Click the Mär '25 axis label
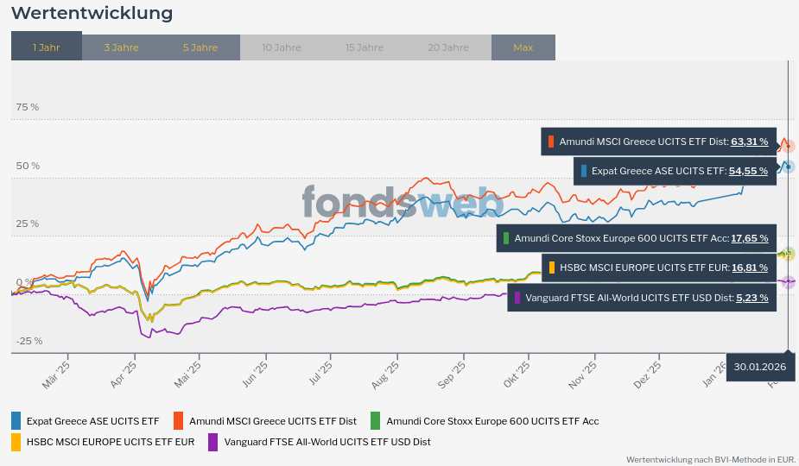Image resolution: width=799 pixels, height=466 pixels. [55, 375]
